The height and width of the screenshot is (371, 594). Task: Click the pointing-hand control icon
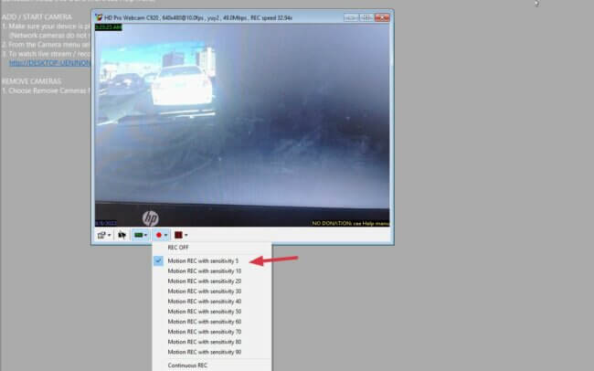coord(122,235)
